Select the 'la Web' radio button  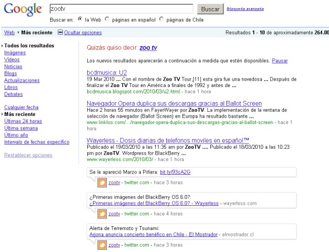tap(80, 19)
